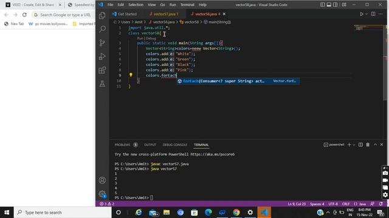389x218 pixels.
Task: Kill terminal with trash icon
Action: click(x=368, y=145)
